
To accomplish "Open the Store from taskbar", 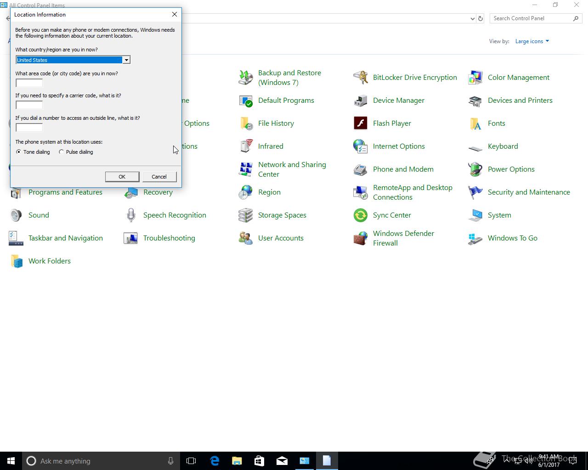I will pyautogui.click(x=260, y=461).
